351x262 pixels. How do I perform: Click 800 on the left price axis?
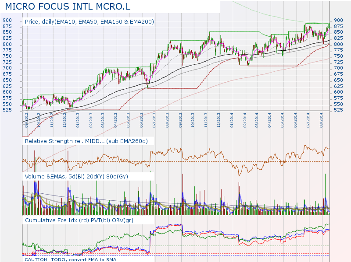click(x=7, y=44)
